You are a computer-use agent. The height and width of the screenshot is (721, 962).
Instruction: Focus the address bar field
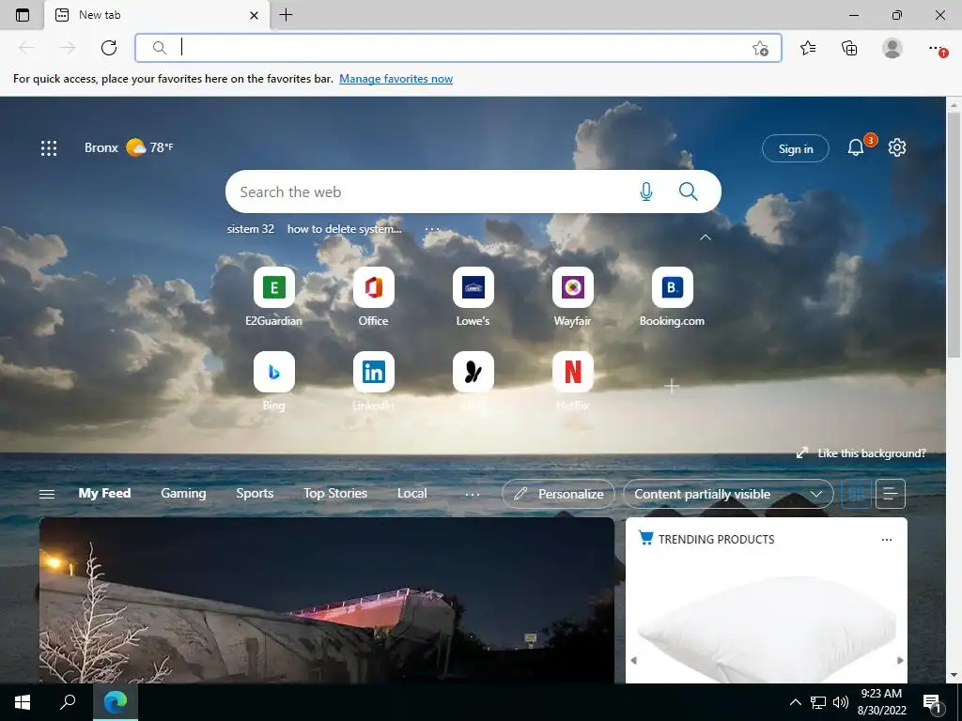(458, 48)
